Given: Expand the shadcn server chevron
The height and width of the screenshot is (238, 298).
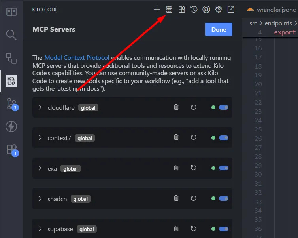Looking at the screenshot, I should tap(40, 198).
